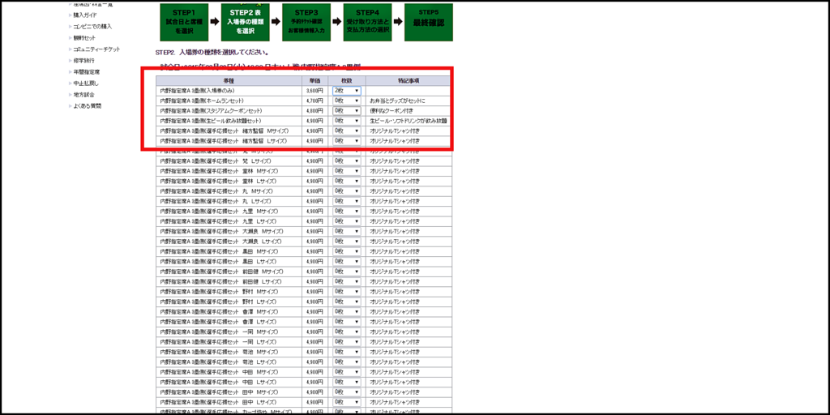The width and height of the screenshot is (830, 415).
Task: Open the 購入ガイド sidebar link
Action: (85, 15)
